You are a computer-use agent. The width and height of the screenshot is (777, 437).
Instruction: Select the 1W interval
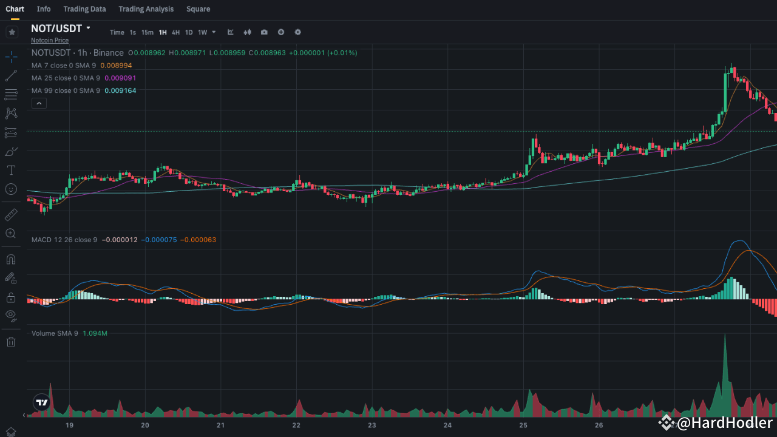[x=203, y=32]
